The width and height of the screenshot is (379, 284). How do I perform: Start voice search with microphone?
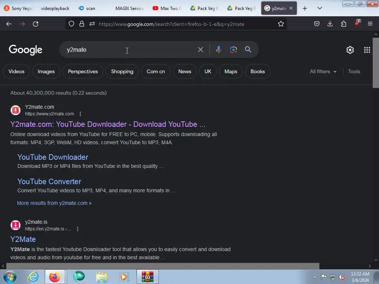218,50
